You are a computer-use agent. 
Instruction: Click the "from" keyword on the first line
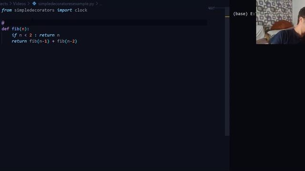pos(6,10)
